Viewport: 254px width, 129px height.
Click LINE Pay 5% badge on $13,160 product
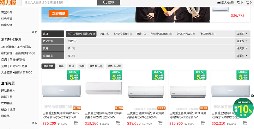(116, 75)
